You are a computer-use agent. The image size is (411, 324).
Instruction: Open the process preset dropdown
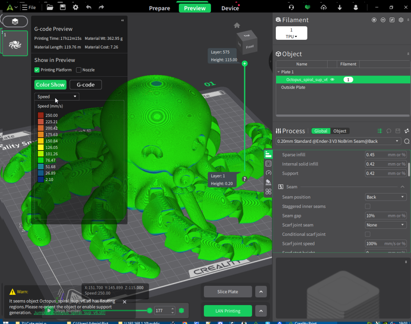pyautogui.click(x=338, y=141)
